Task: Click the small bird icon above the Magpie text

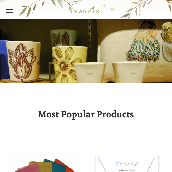Action: (x=93, y=8)
